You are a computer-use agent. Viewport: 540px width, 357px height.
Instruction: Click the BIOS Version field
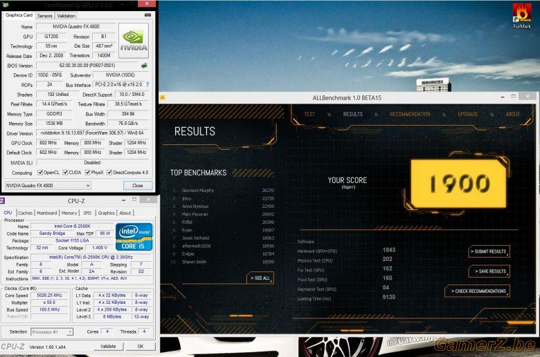pos(87,66)
